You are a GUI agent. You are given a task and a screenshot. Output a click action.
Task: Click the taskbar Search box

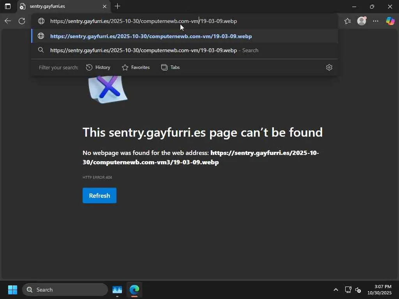[x=65, y=290]
